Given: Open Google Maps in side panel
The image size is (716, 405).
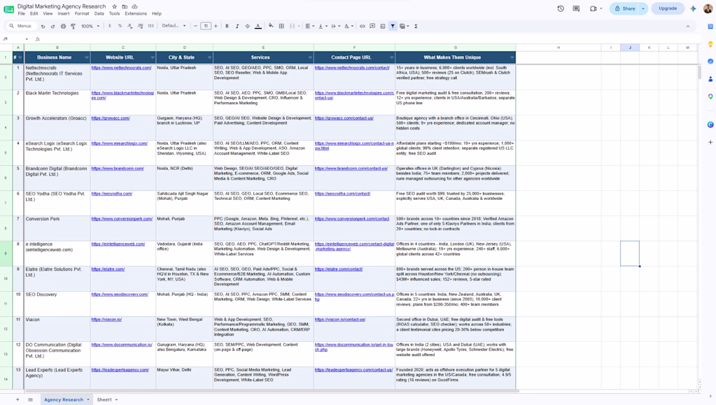Looking at the screenshot, I should (x=710, y=96).
